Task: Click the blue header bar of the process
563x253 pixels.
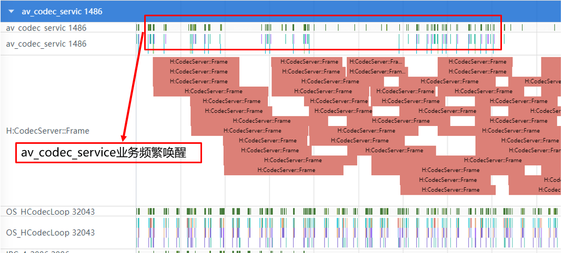Action: pyautogui.click(x=281, y=10)
